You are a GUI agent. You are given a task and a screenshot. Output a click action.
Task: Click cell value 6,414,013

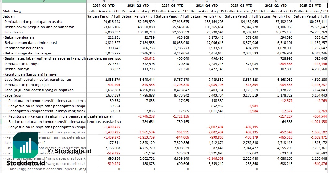(216, 53)
